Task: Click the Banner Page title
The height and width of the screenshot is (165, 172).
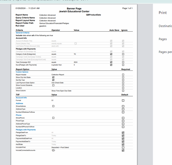Action: (74, 9)
